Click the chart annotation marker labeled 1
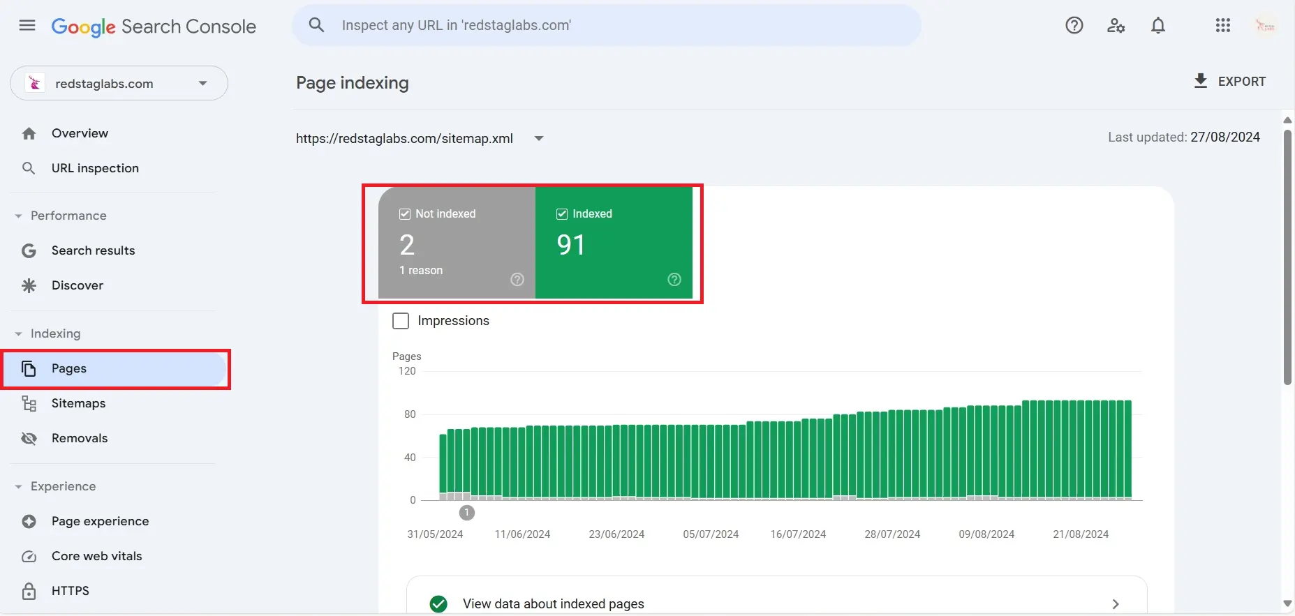 point(467,513)
